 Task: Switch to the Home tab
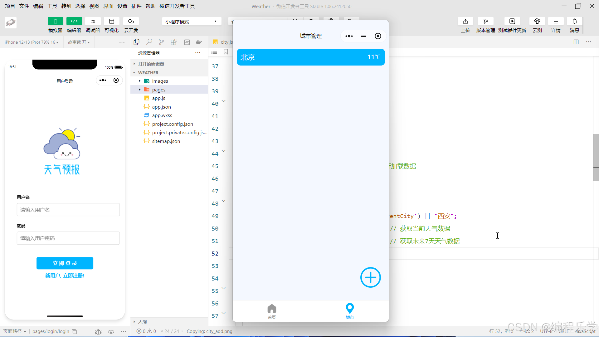coord(272,311)
